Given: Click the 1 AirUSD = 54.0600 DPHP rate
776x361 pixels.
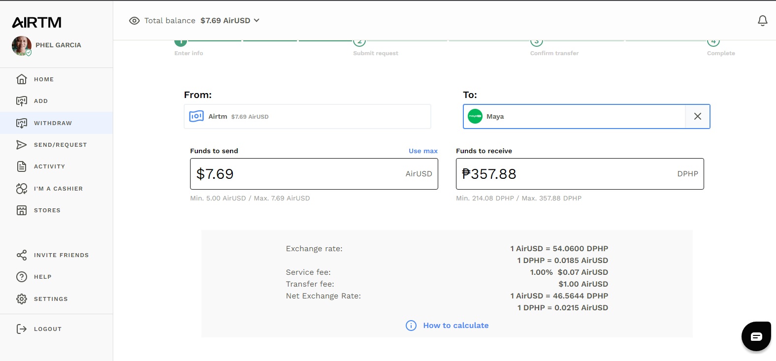Looking at the screenshot, I should click(559, 249).
